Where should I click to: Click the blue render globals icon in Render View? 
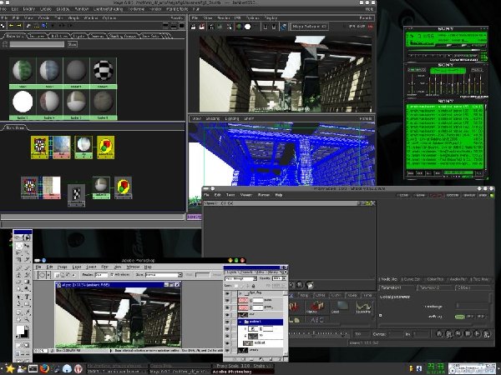pos(284,27)
